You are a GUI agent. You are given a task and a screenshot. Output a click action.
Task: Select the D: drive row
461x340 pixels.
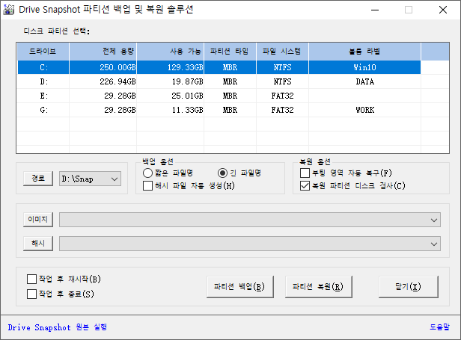(219, 81)
